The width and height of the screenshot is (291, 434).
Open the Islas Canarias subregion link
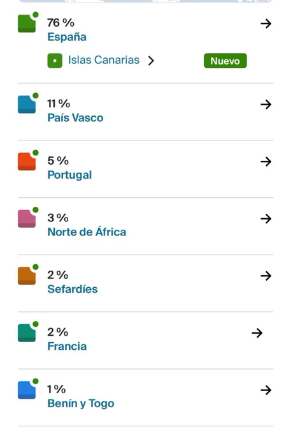tap(104, 60)
